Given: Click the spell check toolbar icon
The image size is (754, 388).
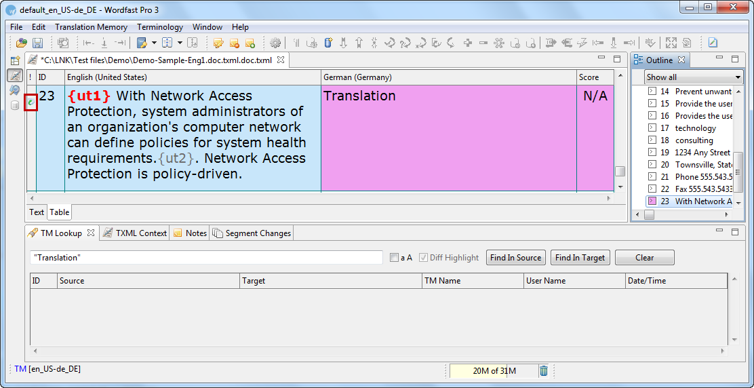Looking at the screenshot, I should coord(650,43).
